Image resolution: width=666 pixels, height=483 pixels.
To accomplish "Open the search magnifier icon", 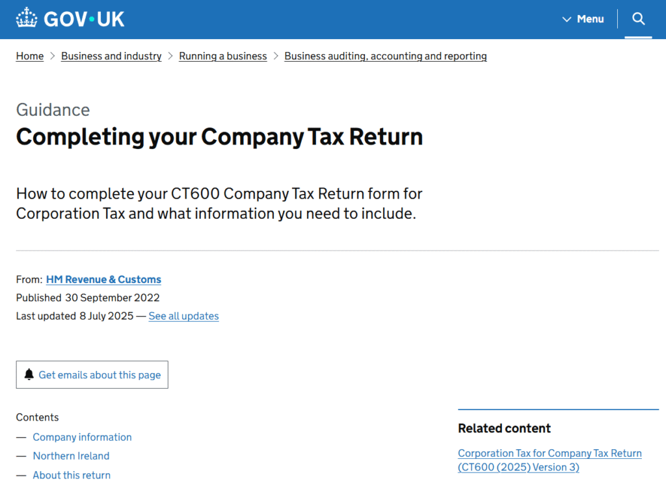I will 638,19.
